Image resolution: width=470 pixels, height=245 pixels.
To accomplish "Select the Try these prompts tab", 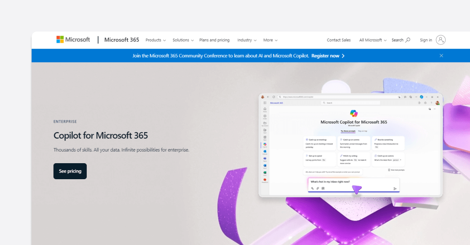I will coord(348,131).
